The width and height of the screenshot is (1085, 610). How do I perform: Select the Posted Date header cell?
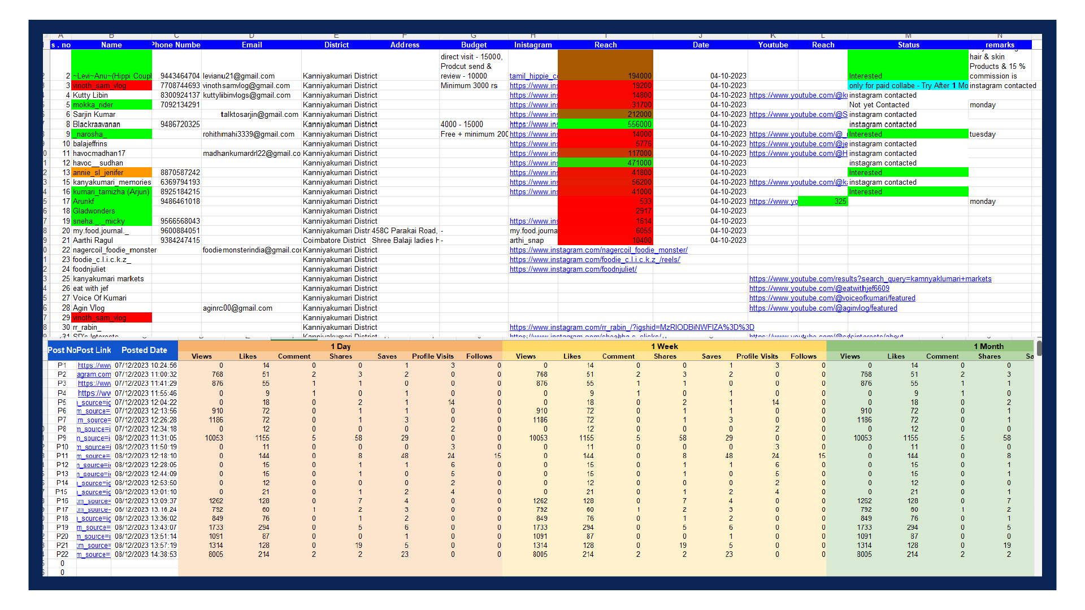pos(144,350)
